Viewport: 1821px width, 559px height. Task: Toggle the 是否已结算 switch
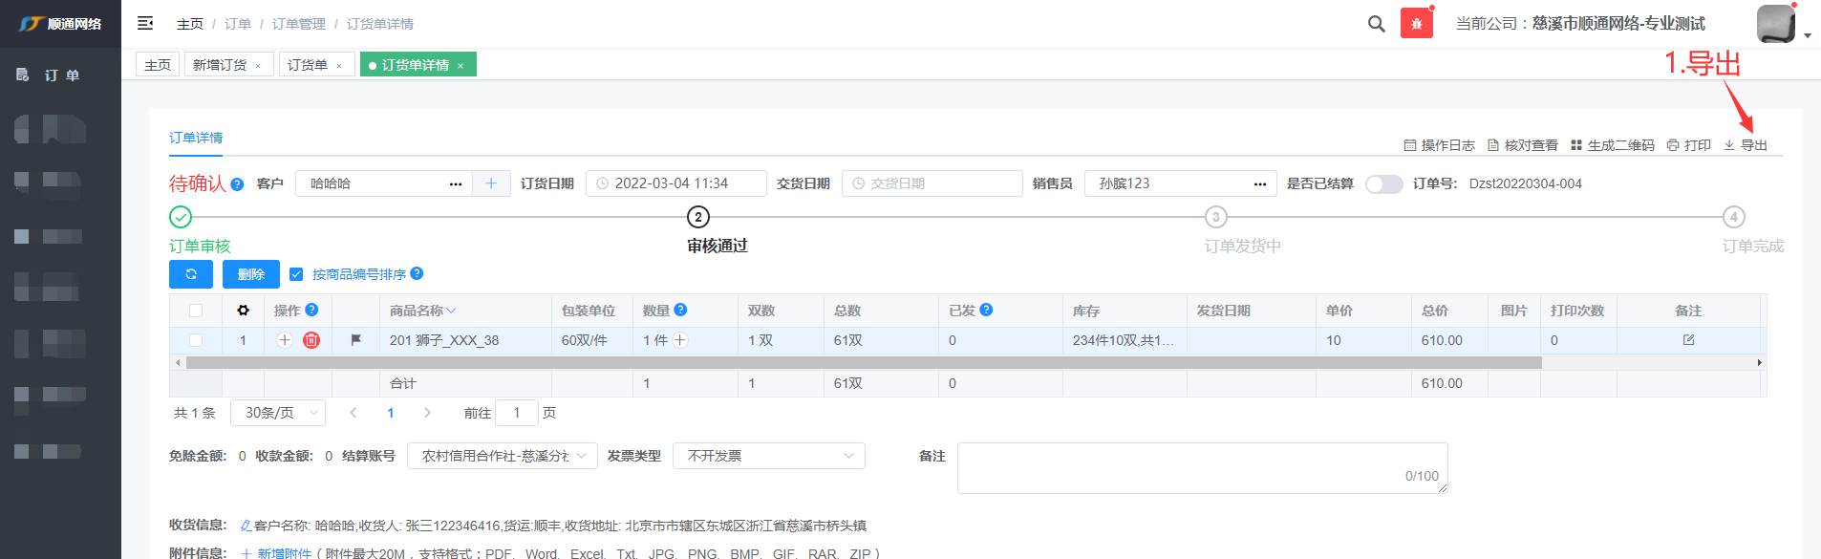pyautogui.click(x=1383, y=183)
